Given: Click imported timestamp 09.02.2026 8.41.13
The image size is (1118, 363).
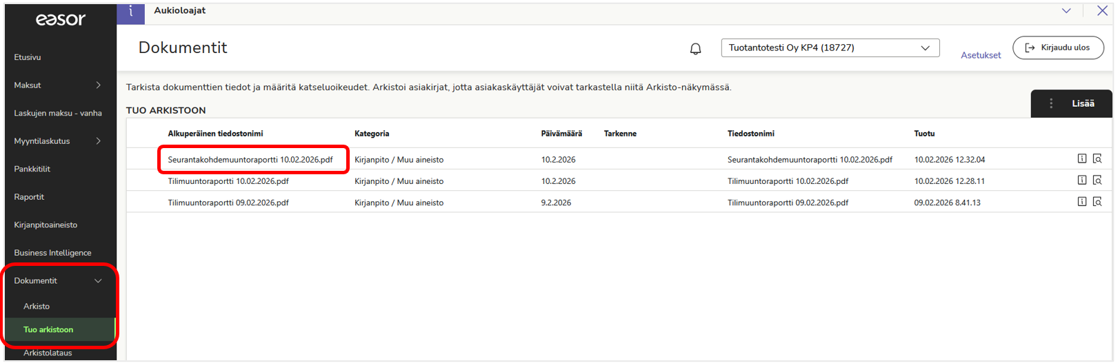Looking at the screenshot, I should tap(947, 203).
